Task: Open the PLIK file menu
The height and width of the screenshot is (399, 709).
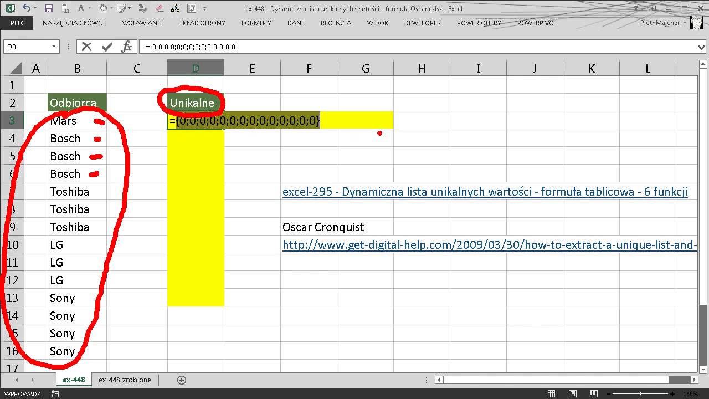Action: point(17,23)
